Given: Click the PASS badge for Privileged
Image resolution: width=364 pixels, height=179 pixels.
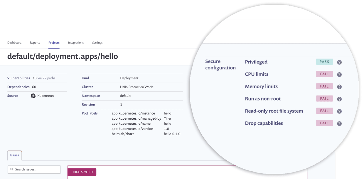Looking at the screenshot, I should 324,62.
